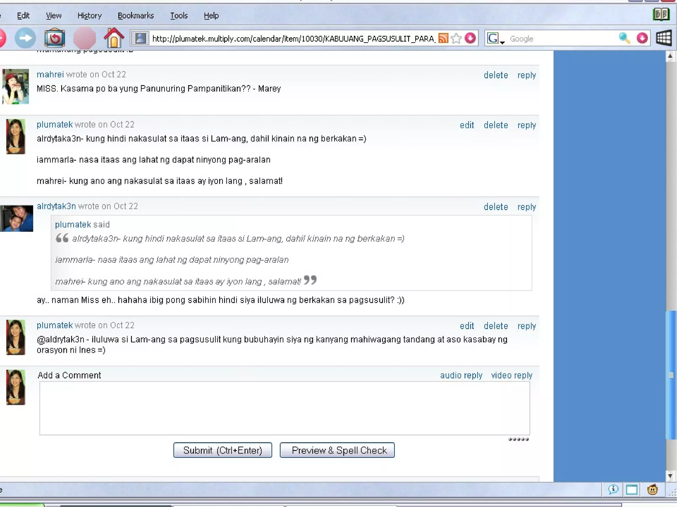Image resolution: width=677 pixels, height=507 pixels.
Task: Click the grid icon right of search bar
Action: click(663, 38)
